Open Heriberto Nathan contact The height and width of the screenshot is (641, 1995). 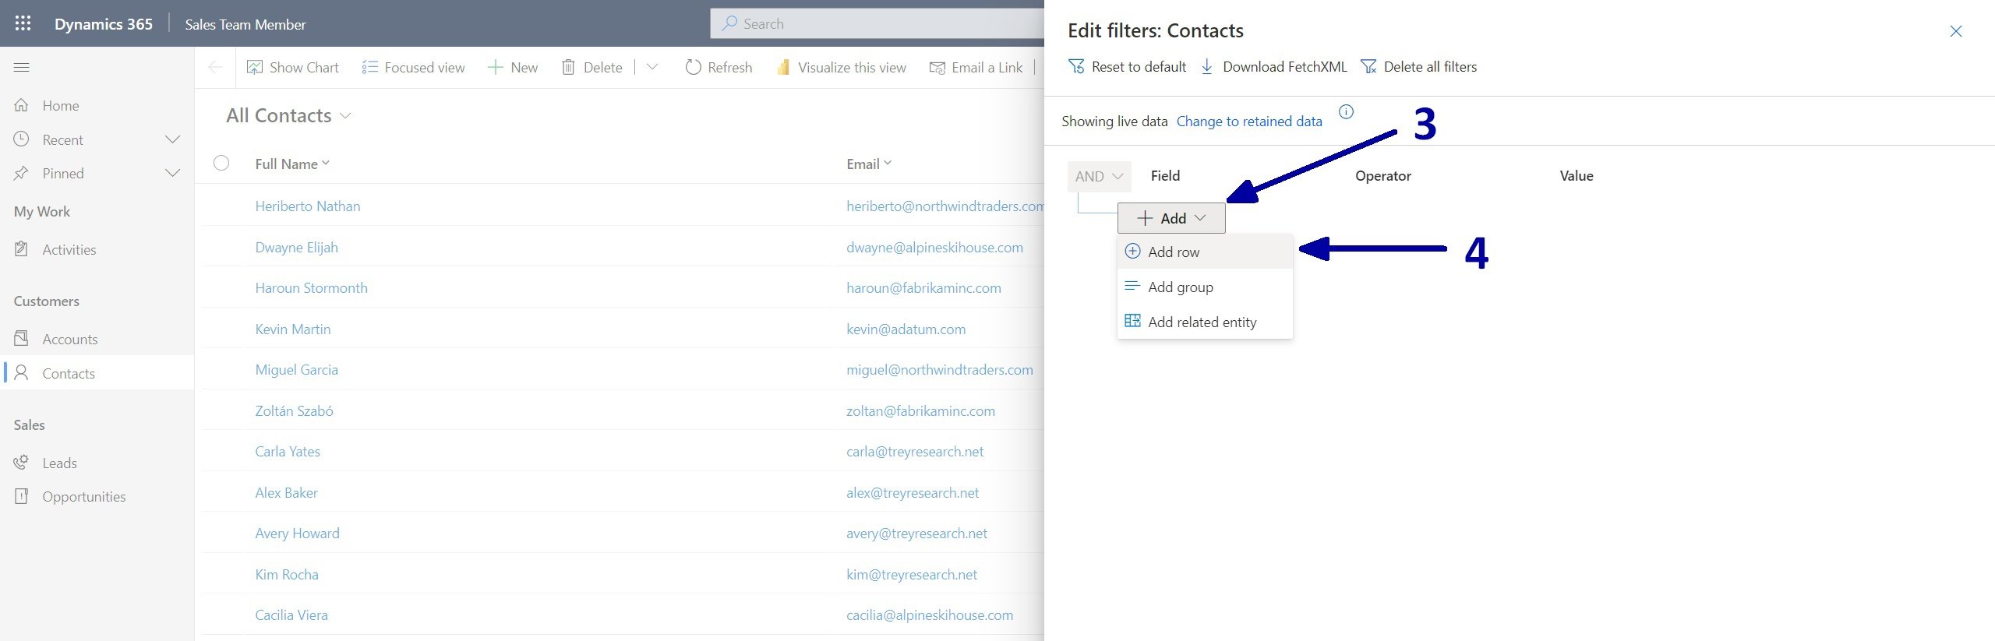(x=308, y=206)
